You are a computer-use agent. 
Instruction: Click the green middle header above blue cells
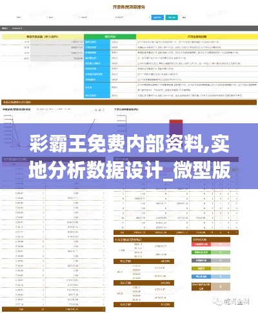(110, 37)
